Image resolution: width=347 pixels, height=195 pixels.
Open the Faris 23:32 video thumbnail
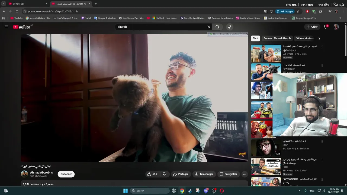point(266,53)
